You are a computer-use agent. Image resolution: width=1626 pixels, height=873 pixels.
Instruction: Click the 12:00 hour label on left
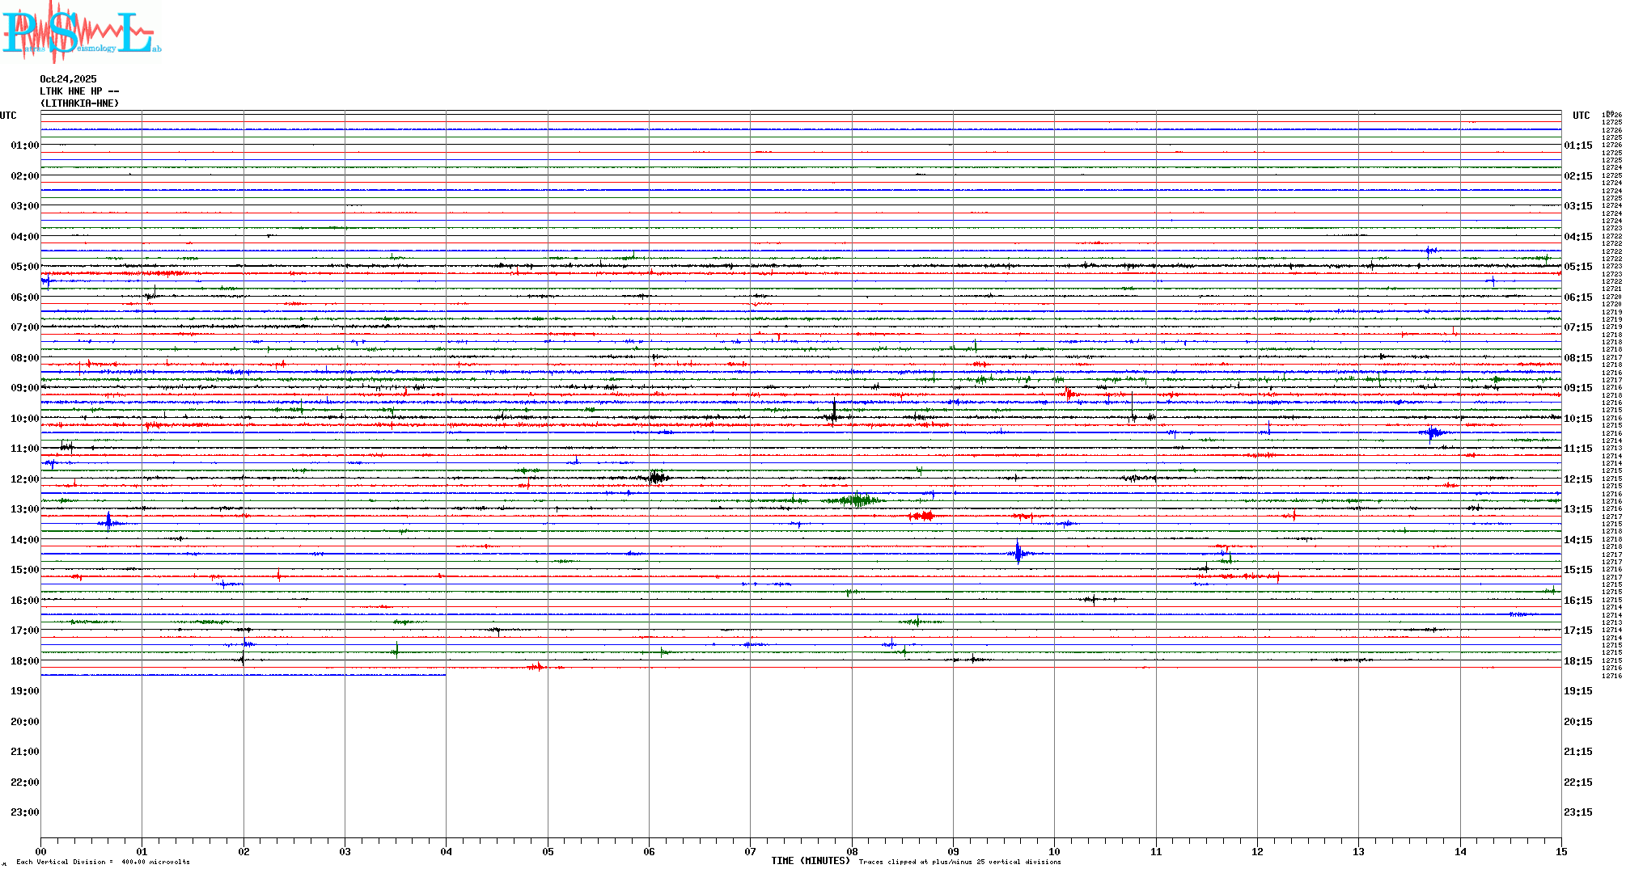[x=24, y=479]
